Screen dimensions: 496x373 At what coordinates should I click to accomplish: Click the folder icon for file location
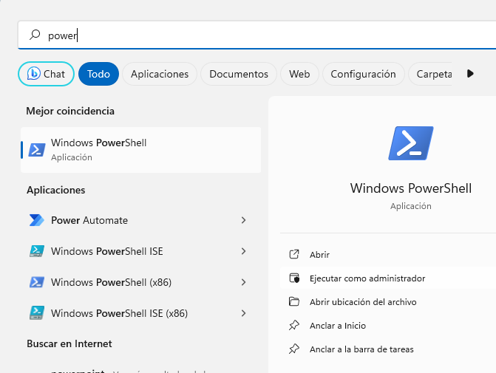294,301
